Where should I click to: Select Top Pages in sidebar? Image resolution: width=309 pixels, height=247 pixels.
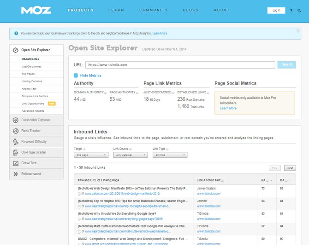coord(28,74)
